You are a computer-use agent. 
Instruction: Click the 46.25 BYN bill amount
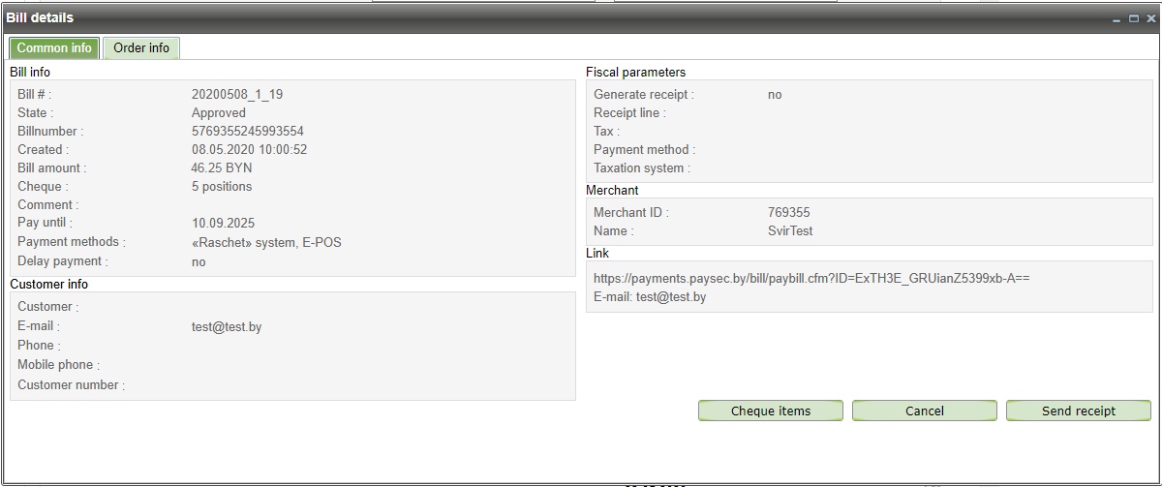[x=222, y=168]
